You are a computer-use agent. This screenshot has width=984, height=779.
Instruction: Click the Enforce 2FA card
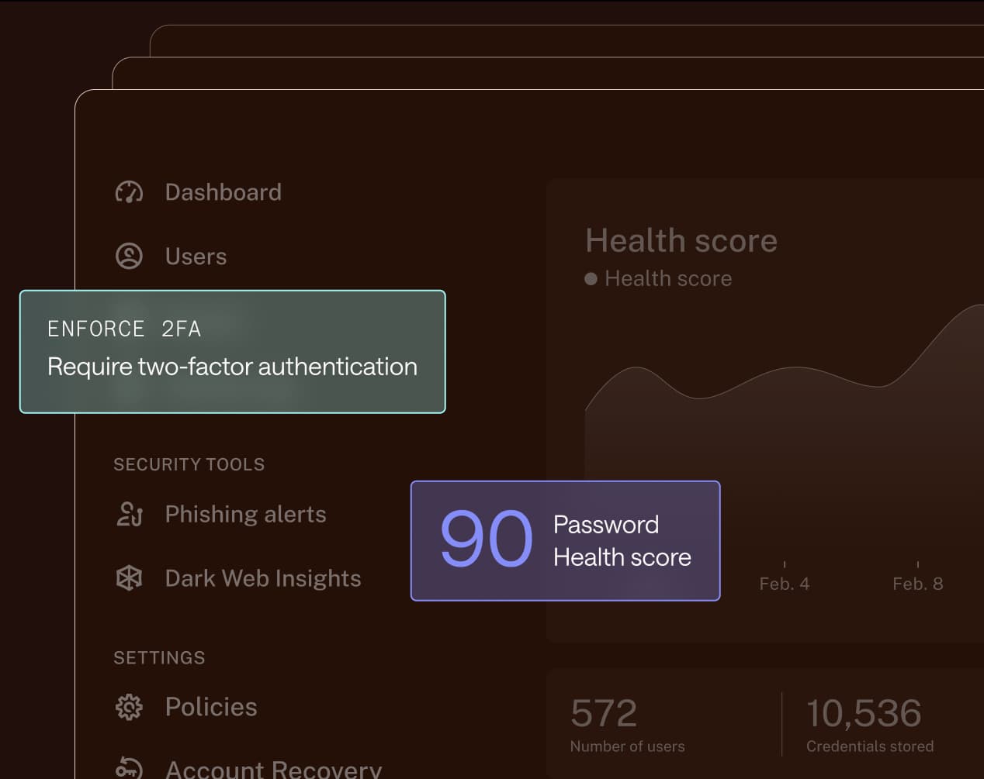pyautogui.click(x=232, y=351)
